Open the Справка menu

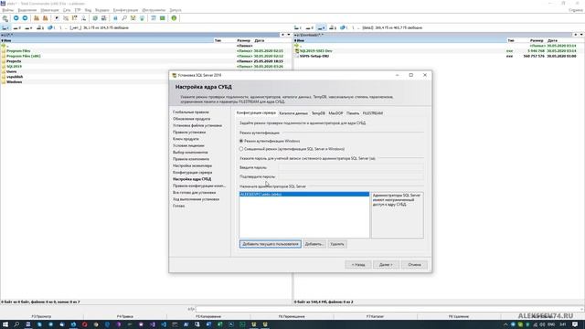[576, 10]
